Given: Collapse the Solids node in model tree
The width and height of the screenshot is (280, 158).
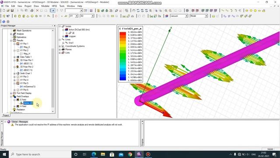Looking at the screenshot, I should click(60, 26).
